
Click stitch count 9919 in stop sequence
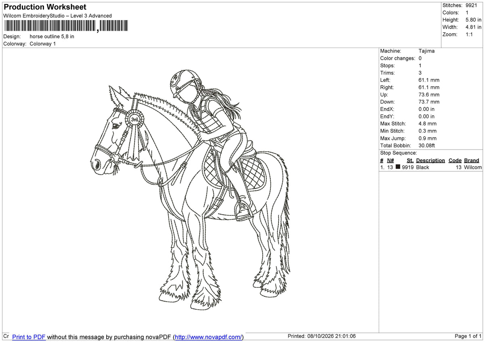tap(407, 167)
